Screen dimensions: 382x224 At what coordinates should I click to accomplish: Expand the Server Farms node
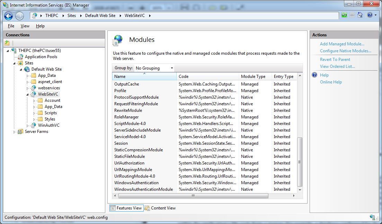[x=15, y=132]
